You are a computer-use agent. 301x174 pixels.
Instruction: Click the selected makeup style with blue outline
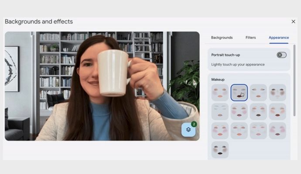[239, 93]
